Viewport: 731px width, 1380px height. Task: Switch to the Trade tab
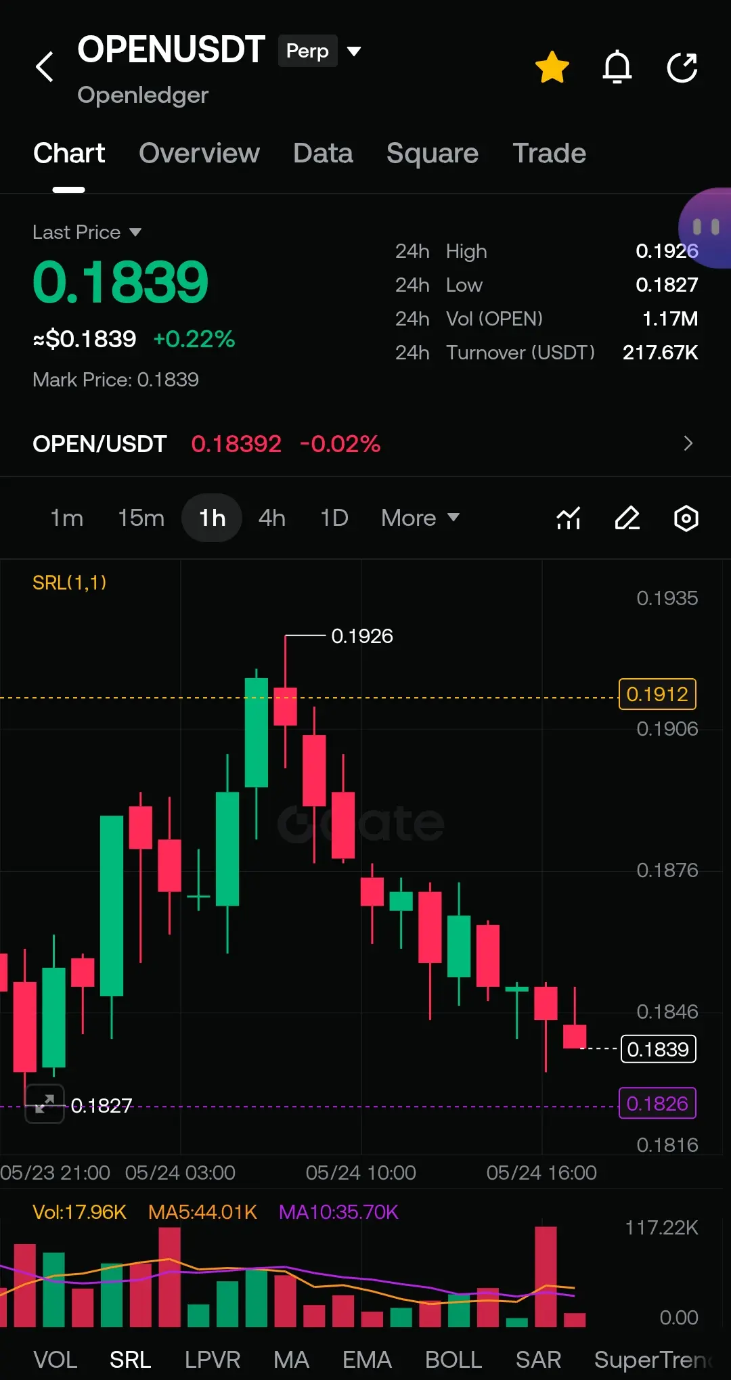549,153
